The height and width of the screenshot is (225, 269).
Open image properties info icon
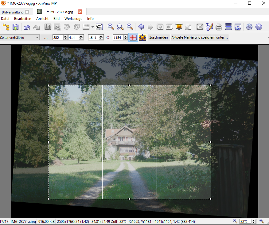(188, 27)
